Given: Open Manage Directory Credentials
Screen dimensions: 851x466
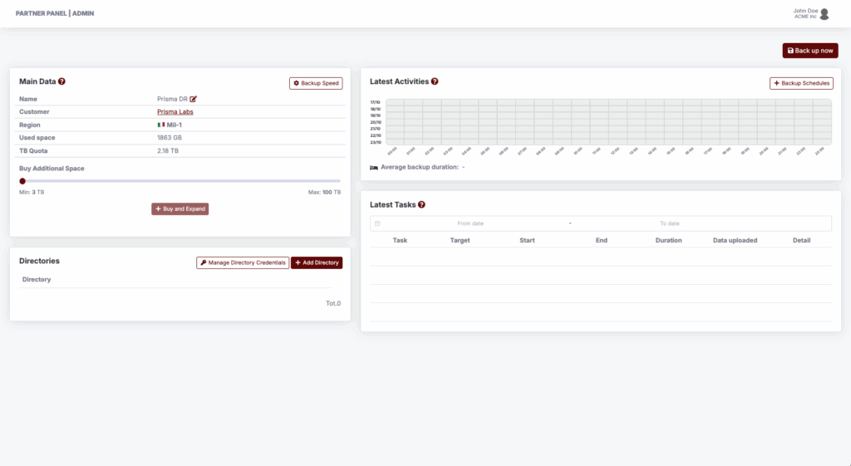Looking at the screenshot, I should 243,262.
